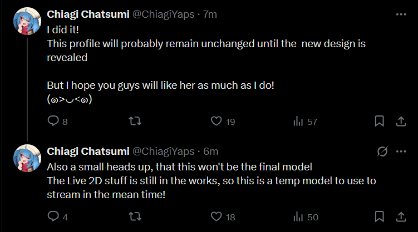Click the Grok icon on the second tweet
Viewport: 418px width, 232px height.
[x=382, y=151]
